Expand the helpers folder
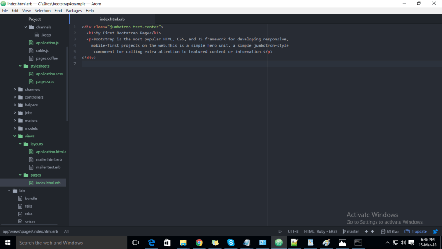Screen dimensions: 442x249 click(15, 105)
